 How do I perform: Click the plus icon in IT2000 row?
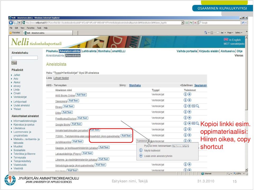coord(189,135)
